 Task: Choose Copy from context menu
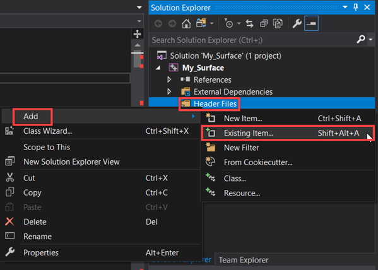pyautogui.click(x=100, y=192)
